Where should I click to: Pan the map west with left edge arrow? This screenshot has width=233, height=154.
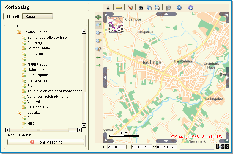tap(105, 77)
